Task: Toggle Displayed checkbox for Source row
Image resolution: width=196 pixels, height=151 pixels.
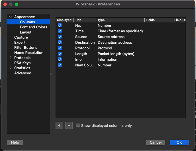Action: coord(60,37)
